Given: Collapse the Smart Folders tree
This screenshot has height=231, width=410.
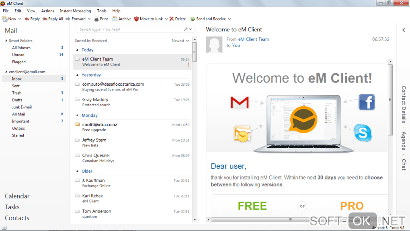Looking at the screenshot, I should click(6, 41).
